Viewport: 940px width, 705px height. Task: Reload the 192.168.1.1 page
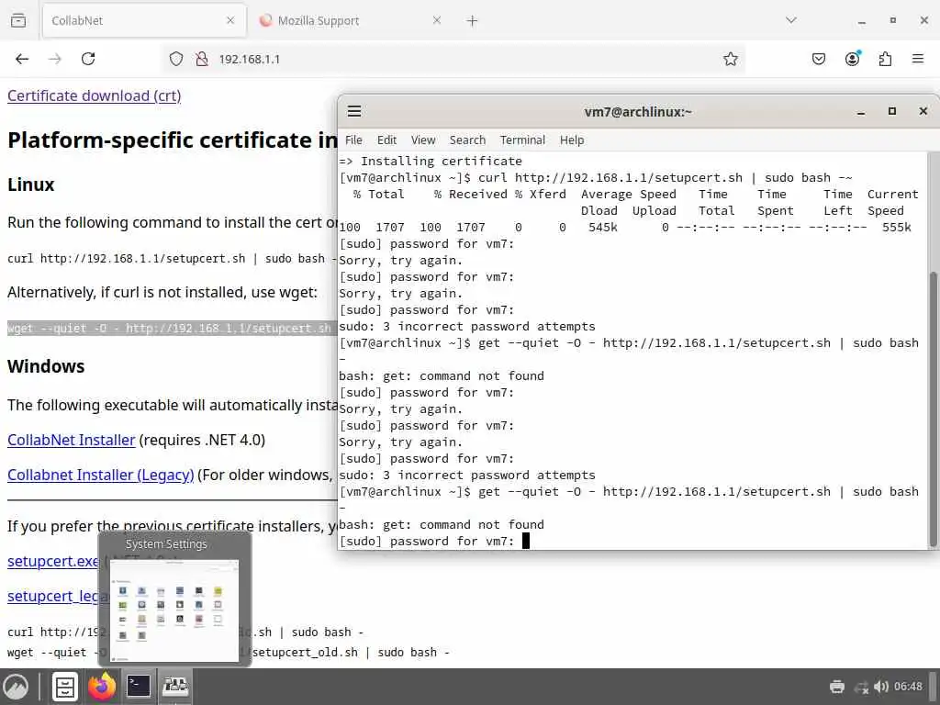(88, 59)
